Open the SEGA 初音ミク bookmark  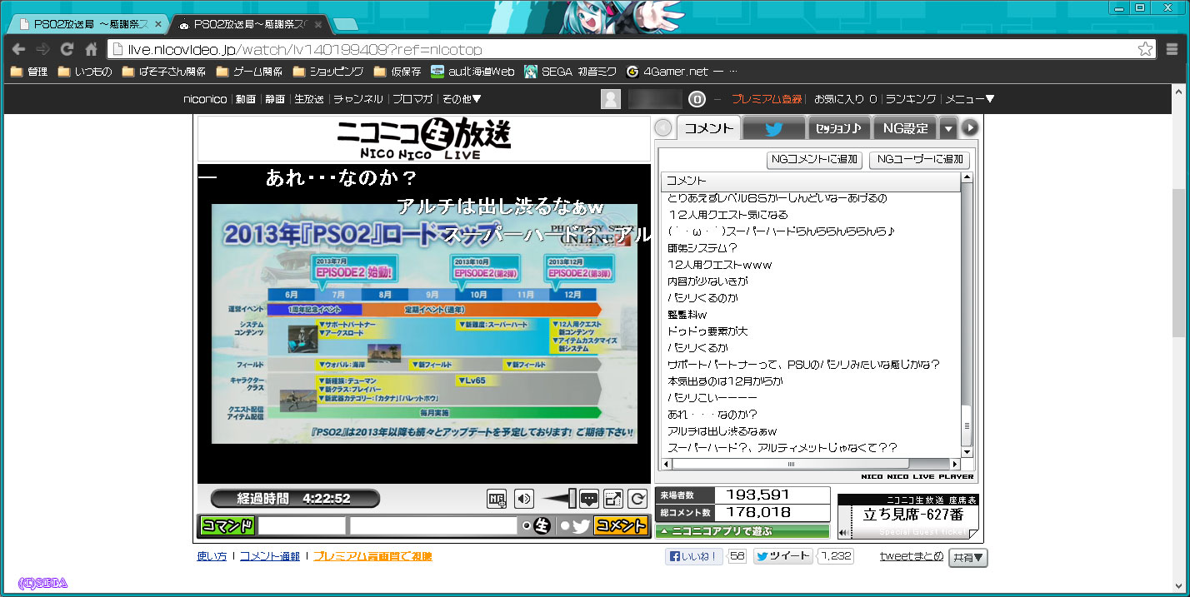(571, 72)
